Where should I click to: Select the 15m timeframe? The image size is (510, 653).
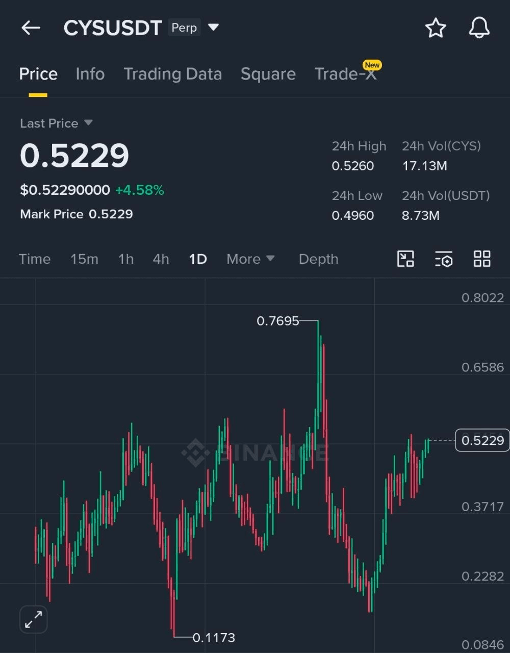click(84, 259)
